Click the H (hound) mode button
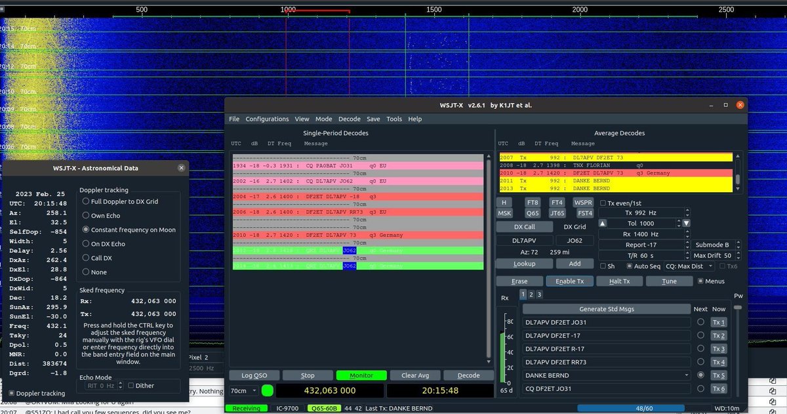 click(x=504, y=203)
